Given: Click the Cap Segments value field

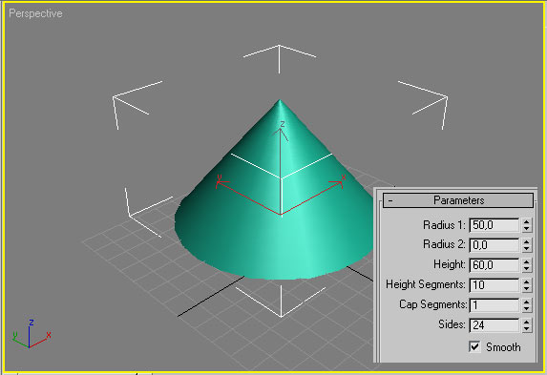Looking at the screenshot, I should click(x=494, y=305).
